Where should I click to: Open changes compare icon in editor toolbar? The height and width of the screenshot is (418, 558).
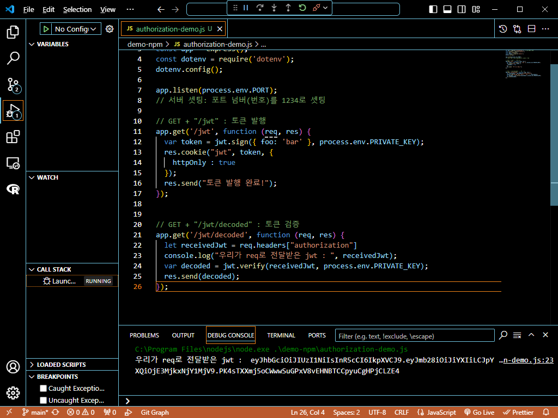pos(517,29)
